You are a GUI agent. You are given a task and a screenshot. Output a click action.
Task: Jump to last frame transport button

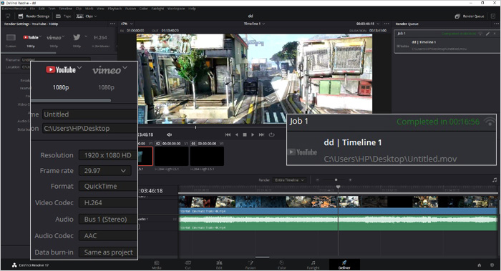(x=261, y=134)
